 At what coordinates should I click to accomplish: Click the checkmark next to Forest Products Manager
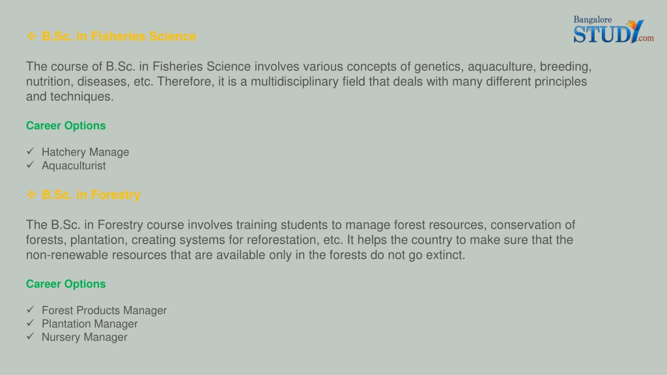(x=30, y=309)
